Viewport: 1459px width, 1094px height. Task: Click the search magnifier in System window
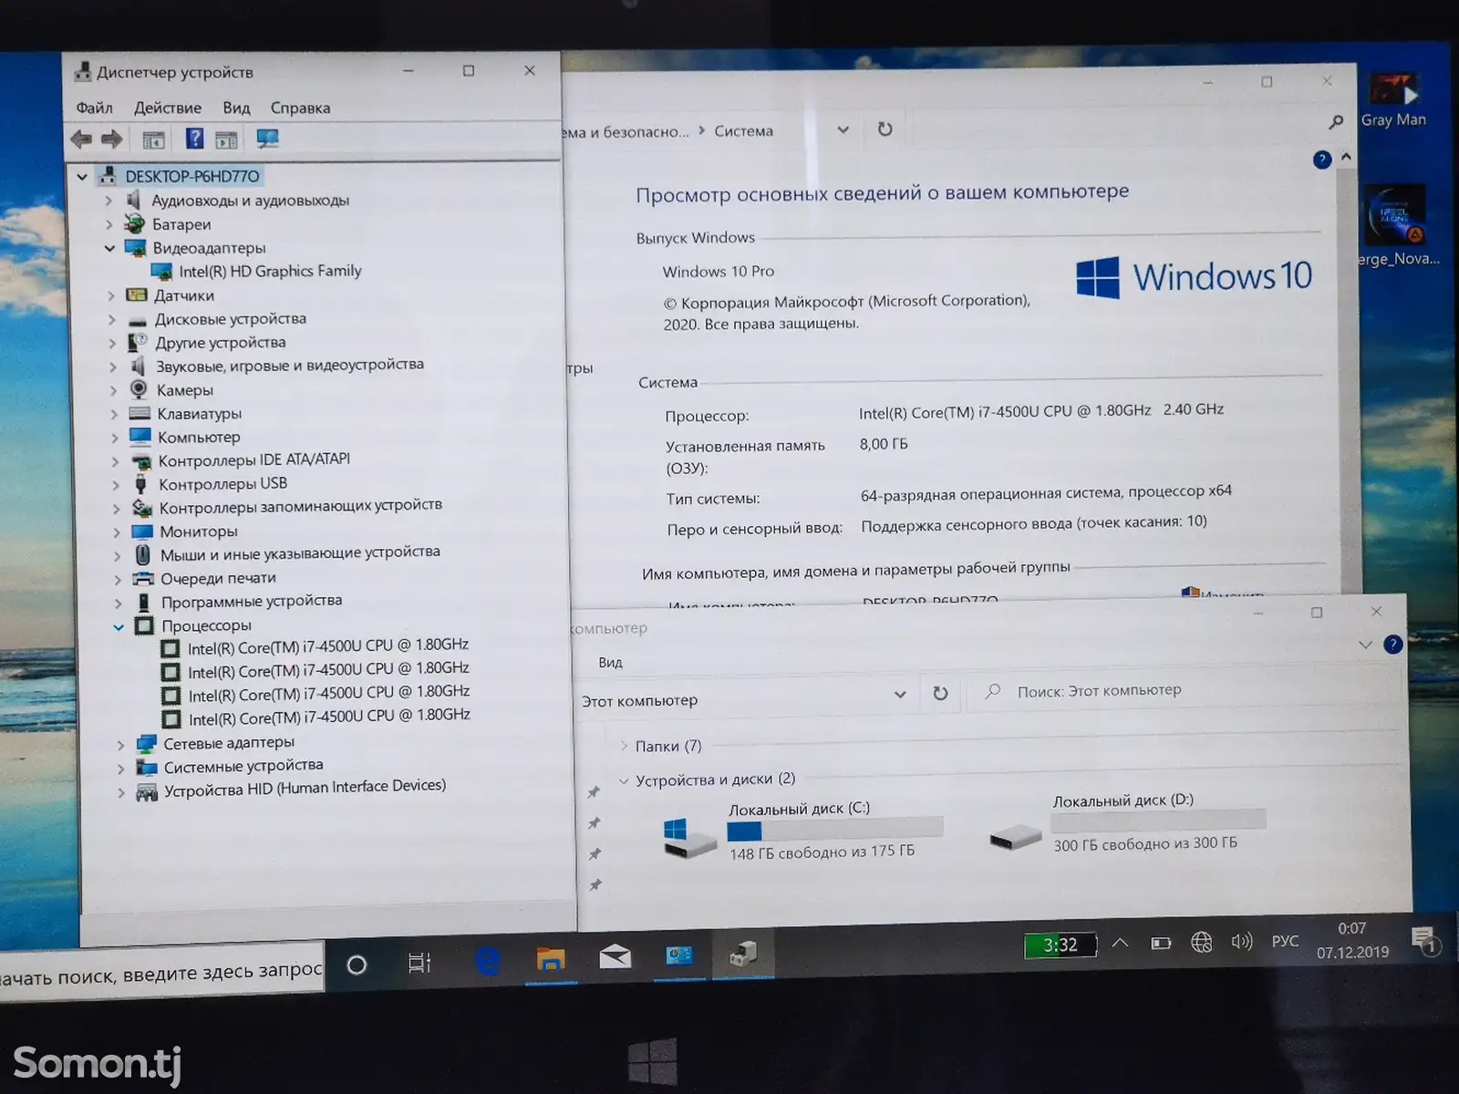click(1336, 121)
